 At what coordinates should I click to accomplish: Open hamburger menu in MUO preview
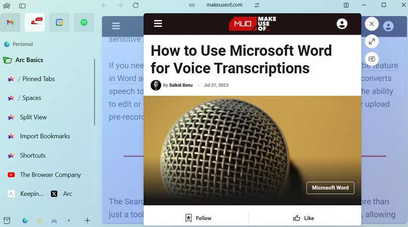(x=158, y=24)
